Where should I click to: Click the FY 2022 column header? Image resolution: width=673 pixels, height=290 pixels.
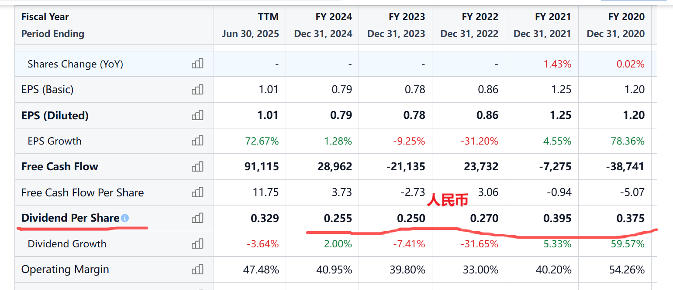[x=480, y=17]
